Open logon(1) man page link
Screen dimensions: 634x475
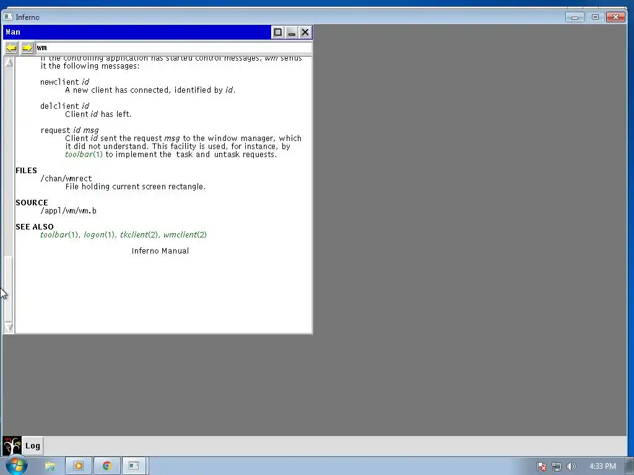[100, 234]
